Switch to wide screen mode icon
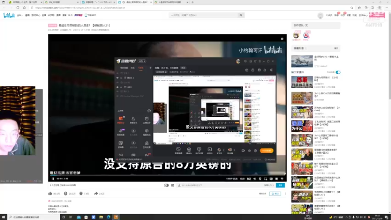391x220 pixels. tap(271, 179)
